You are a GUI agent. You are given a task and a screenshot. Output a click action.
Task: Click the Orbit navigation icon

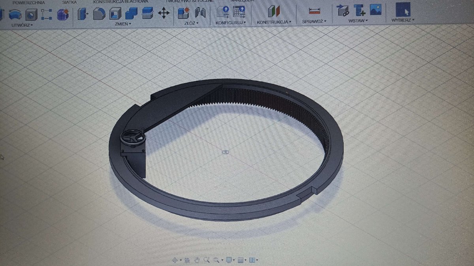[x=175, y=260]
